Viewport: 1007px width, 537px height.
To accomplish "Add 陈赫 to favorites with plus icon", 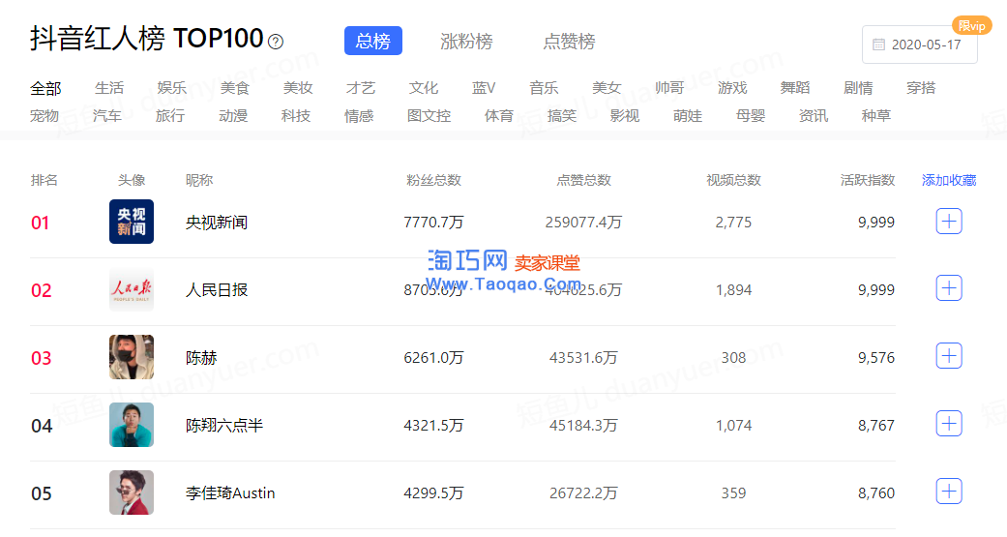I will pos(949,356).
